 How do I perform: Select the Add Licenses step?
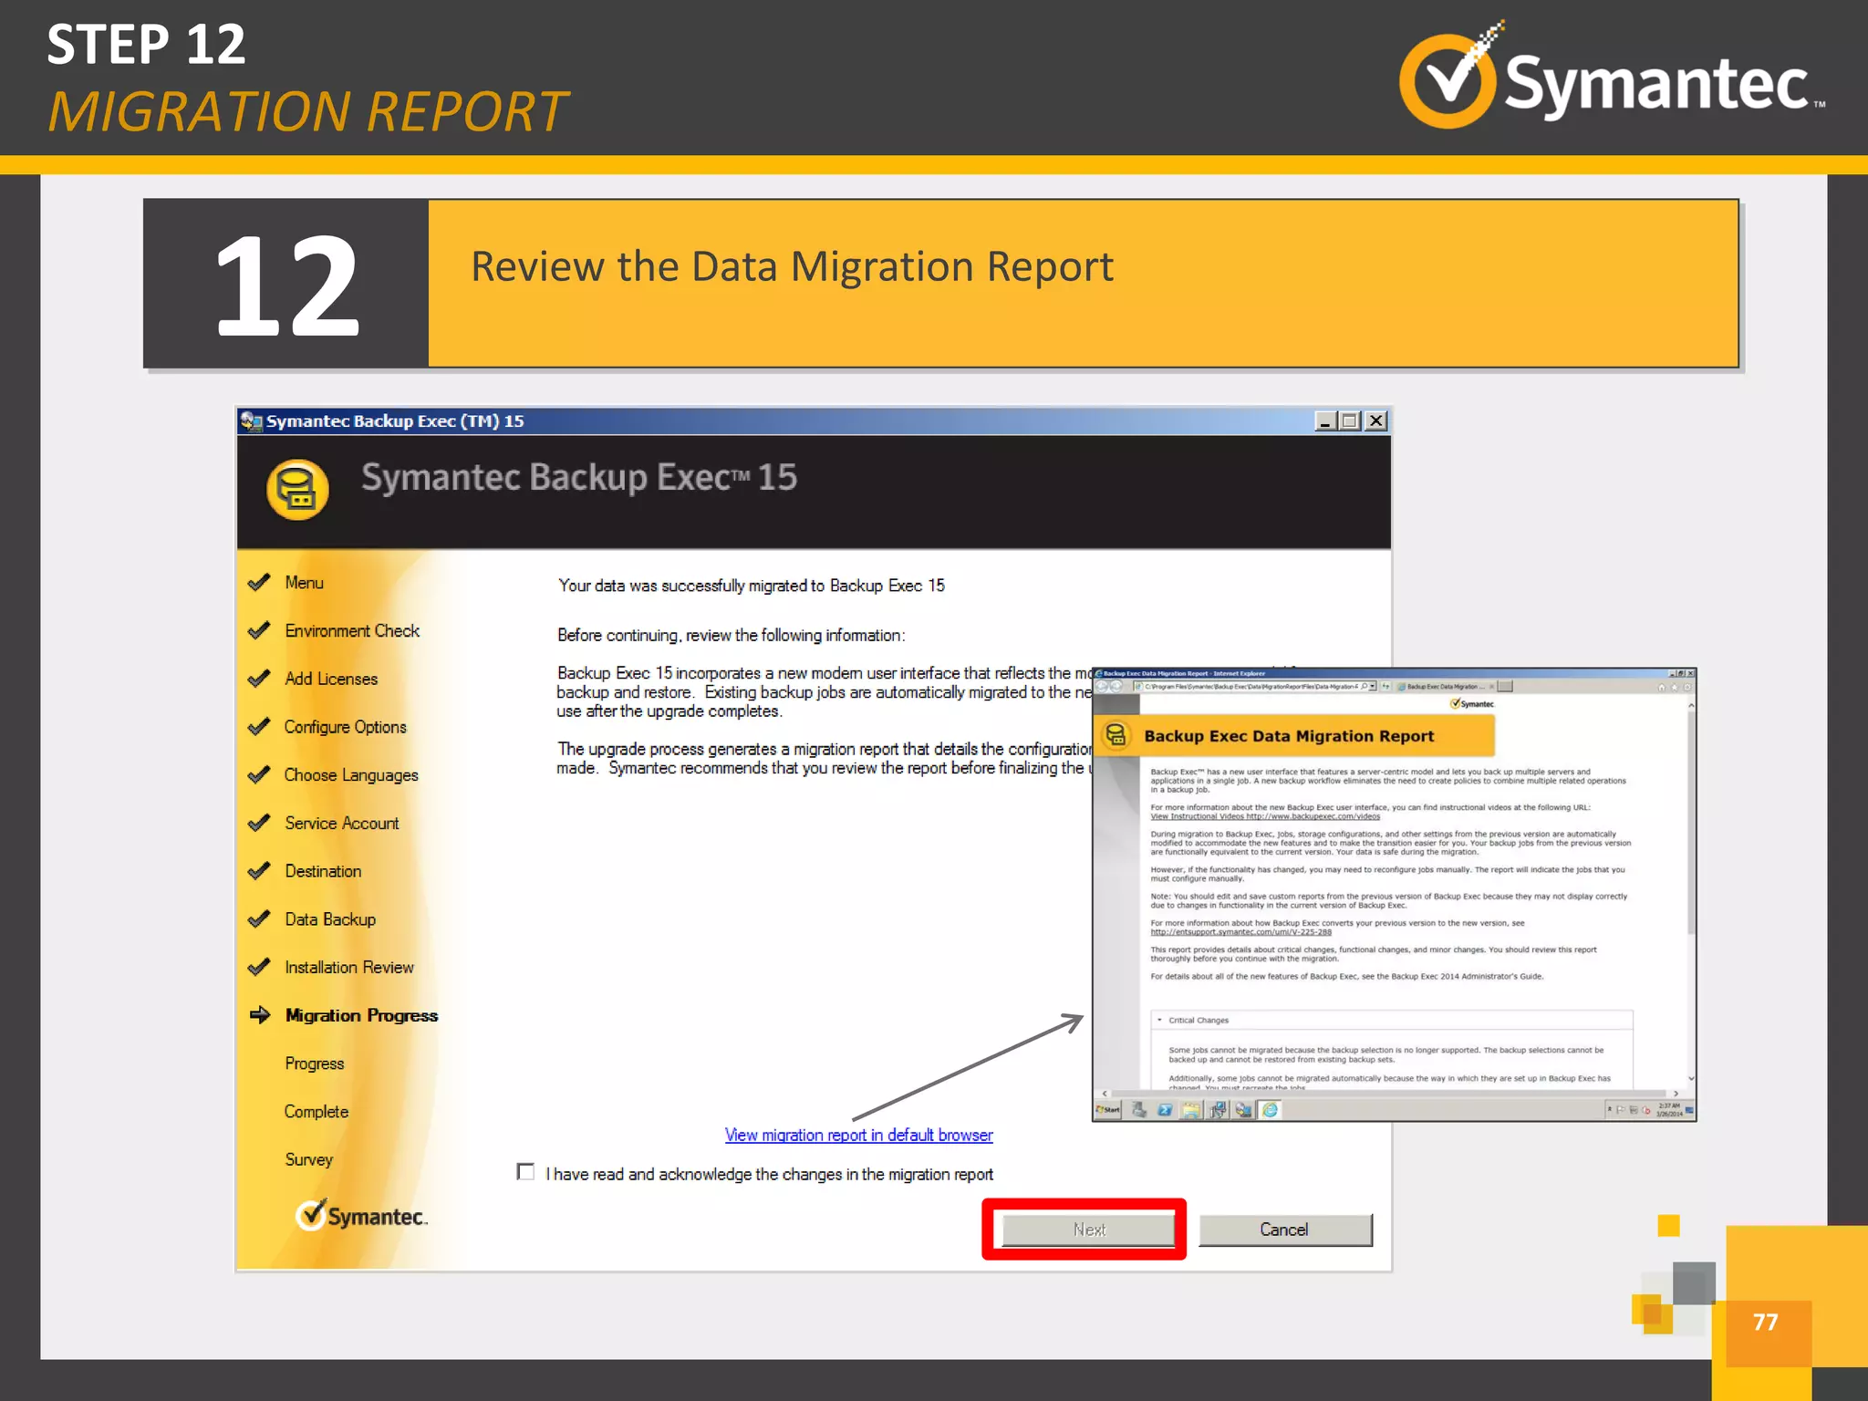[331, 679]
